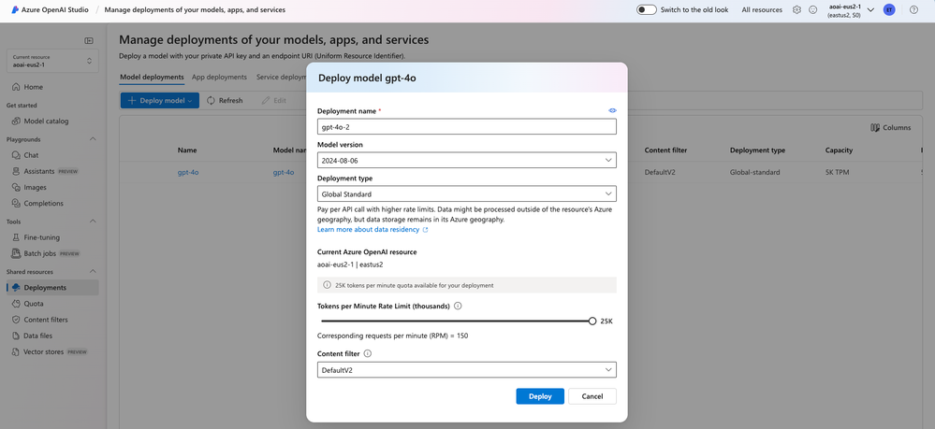Open the ET user avatar

(889, 10)
